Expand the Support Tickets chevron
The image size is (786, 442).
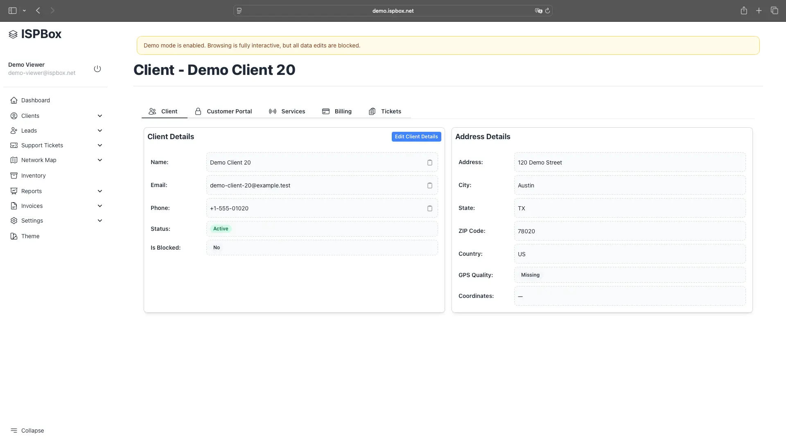pyautogui.click(x=100, y=145)
